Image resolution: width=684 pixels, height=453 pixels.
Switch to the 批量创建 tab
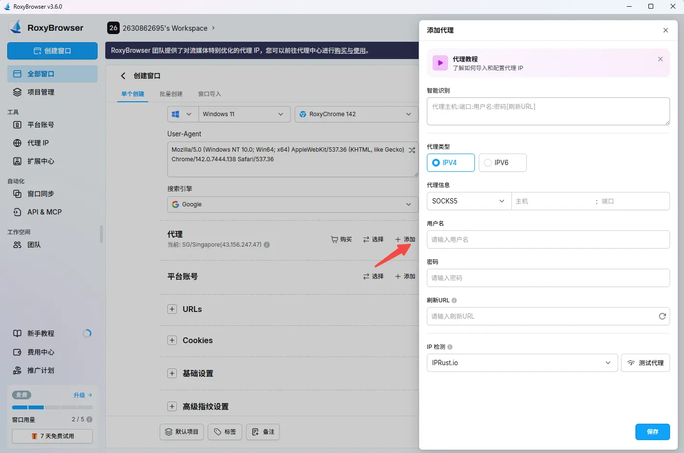[171, 94]
